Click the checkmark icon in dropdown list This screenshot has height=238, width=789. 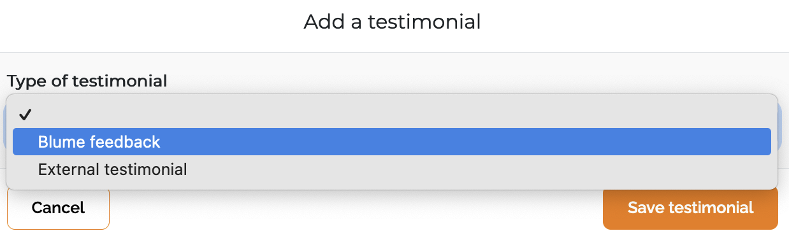coord(25,115)
